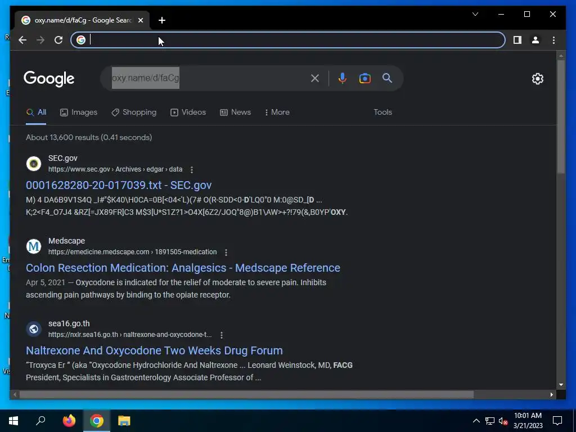Click the scroll up arrow

pos(561,56)
